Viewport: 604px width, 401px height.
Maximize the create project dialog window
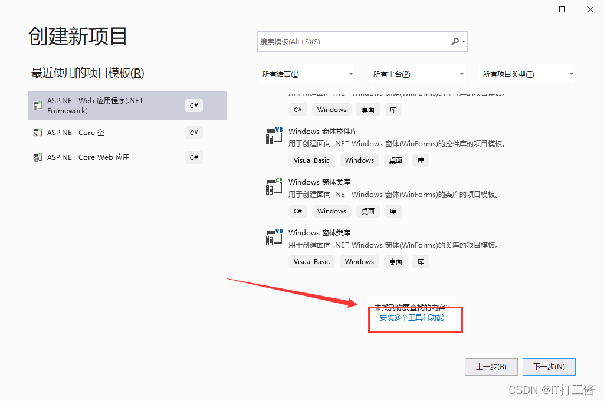click(x=562, y=9)
